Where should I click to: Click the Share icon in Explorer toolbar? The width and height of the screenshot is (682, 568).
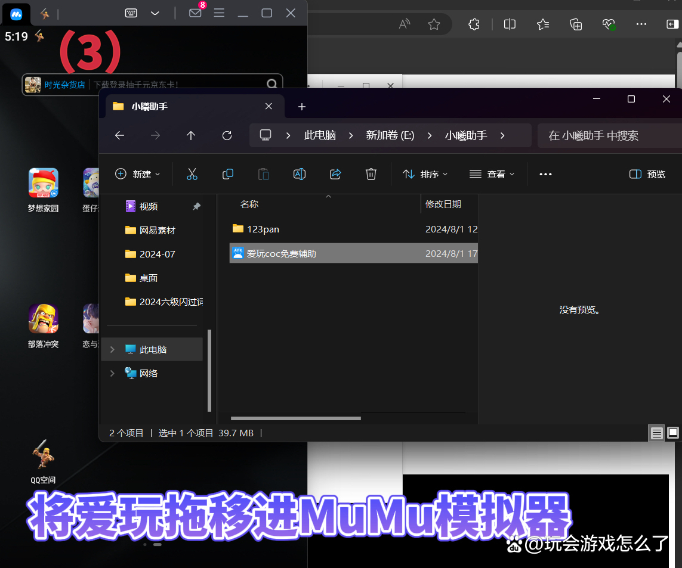pos(335,174)
